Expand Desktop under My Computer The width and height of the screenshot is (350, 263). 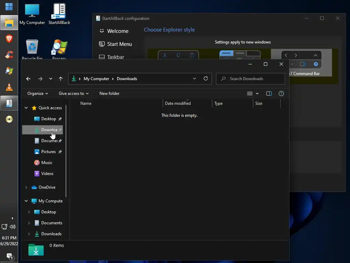[x=29, y=212]
